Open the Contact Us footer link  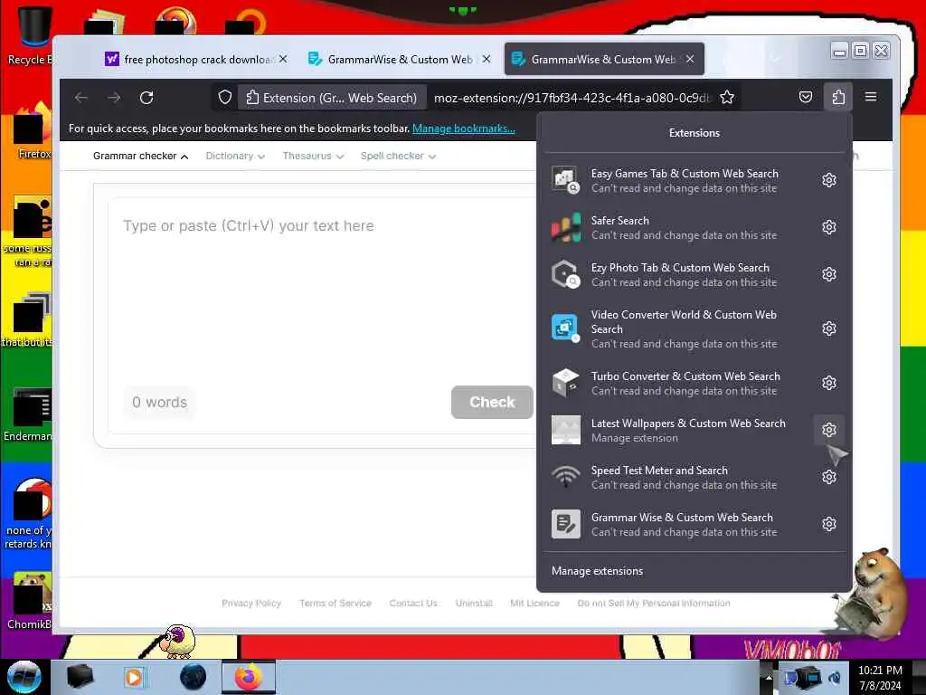(x=413, y=603)
